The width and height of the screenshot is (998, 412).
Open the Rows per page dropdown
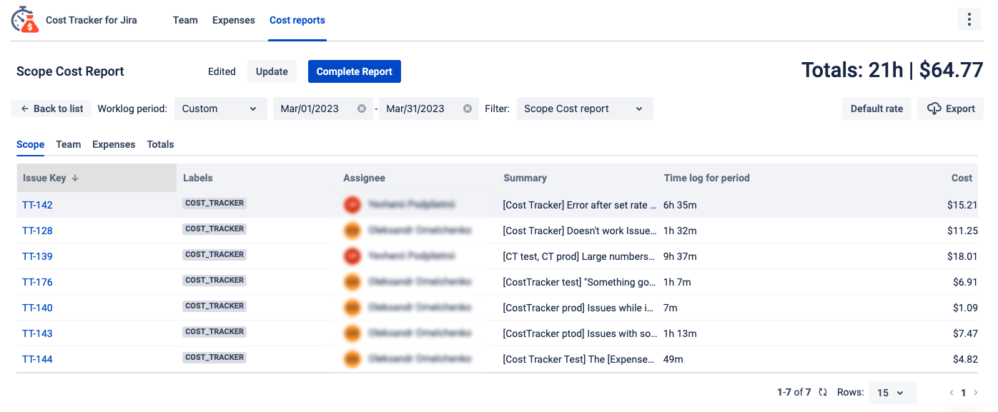coord(892,392)
